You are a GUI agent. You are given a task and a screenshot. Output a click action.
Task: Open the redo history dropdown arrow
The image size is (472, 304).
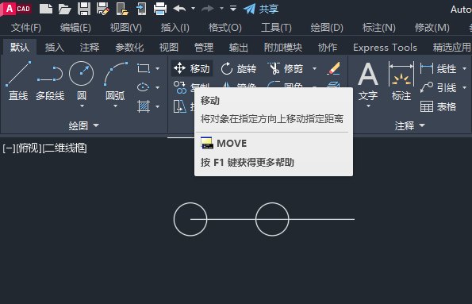pyautogui.click(x=221, y=9)
